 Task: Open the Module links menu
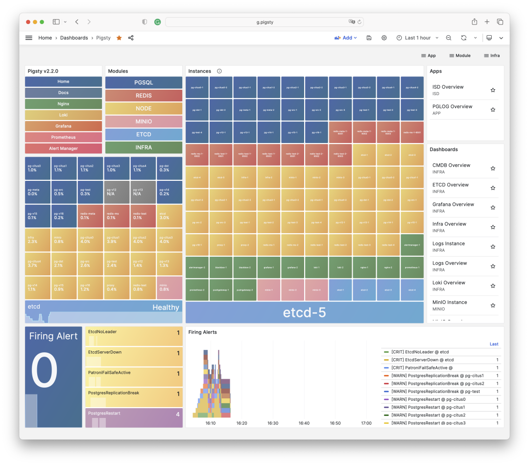459,56
